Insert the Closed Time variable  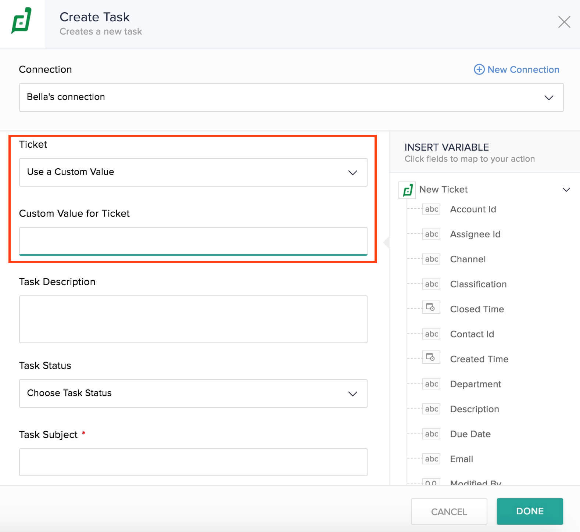[x=477, y=309]
